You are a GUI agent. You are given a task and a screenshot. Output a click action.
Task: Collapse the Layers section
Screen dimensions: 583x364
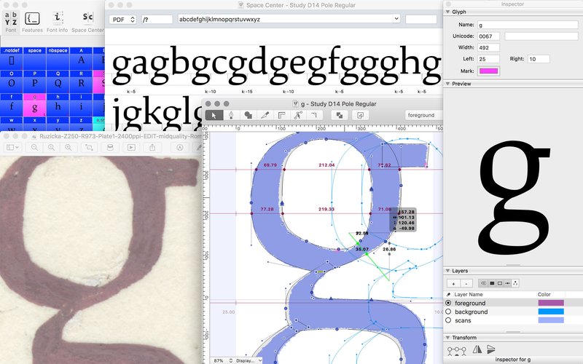pyautogui.click(x=447, y=270)
